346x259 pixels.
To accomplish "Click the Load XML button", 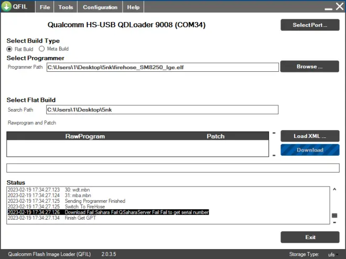I will 309,136.
